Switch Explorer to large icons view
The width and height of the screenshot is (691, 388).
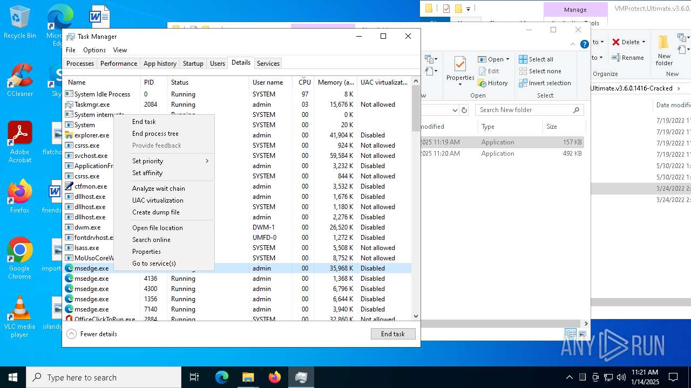(584, 334)
